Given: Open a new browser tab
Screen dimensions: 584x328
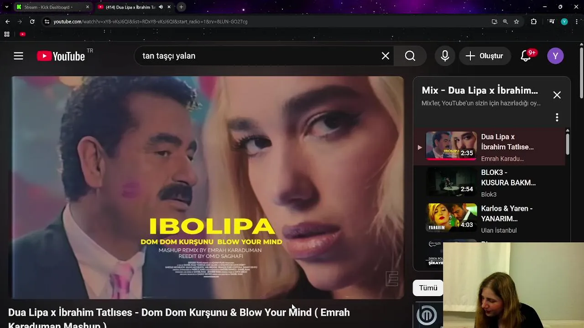Looking at the screenshot, I should click(x=181, y=7).
